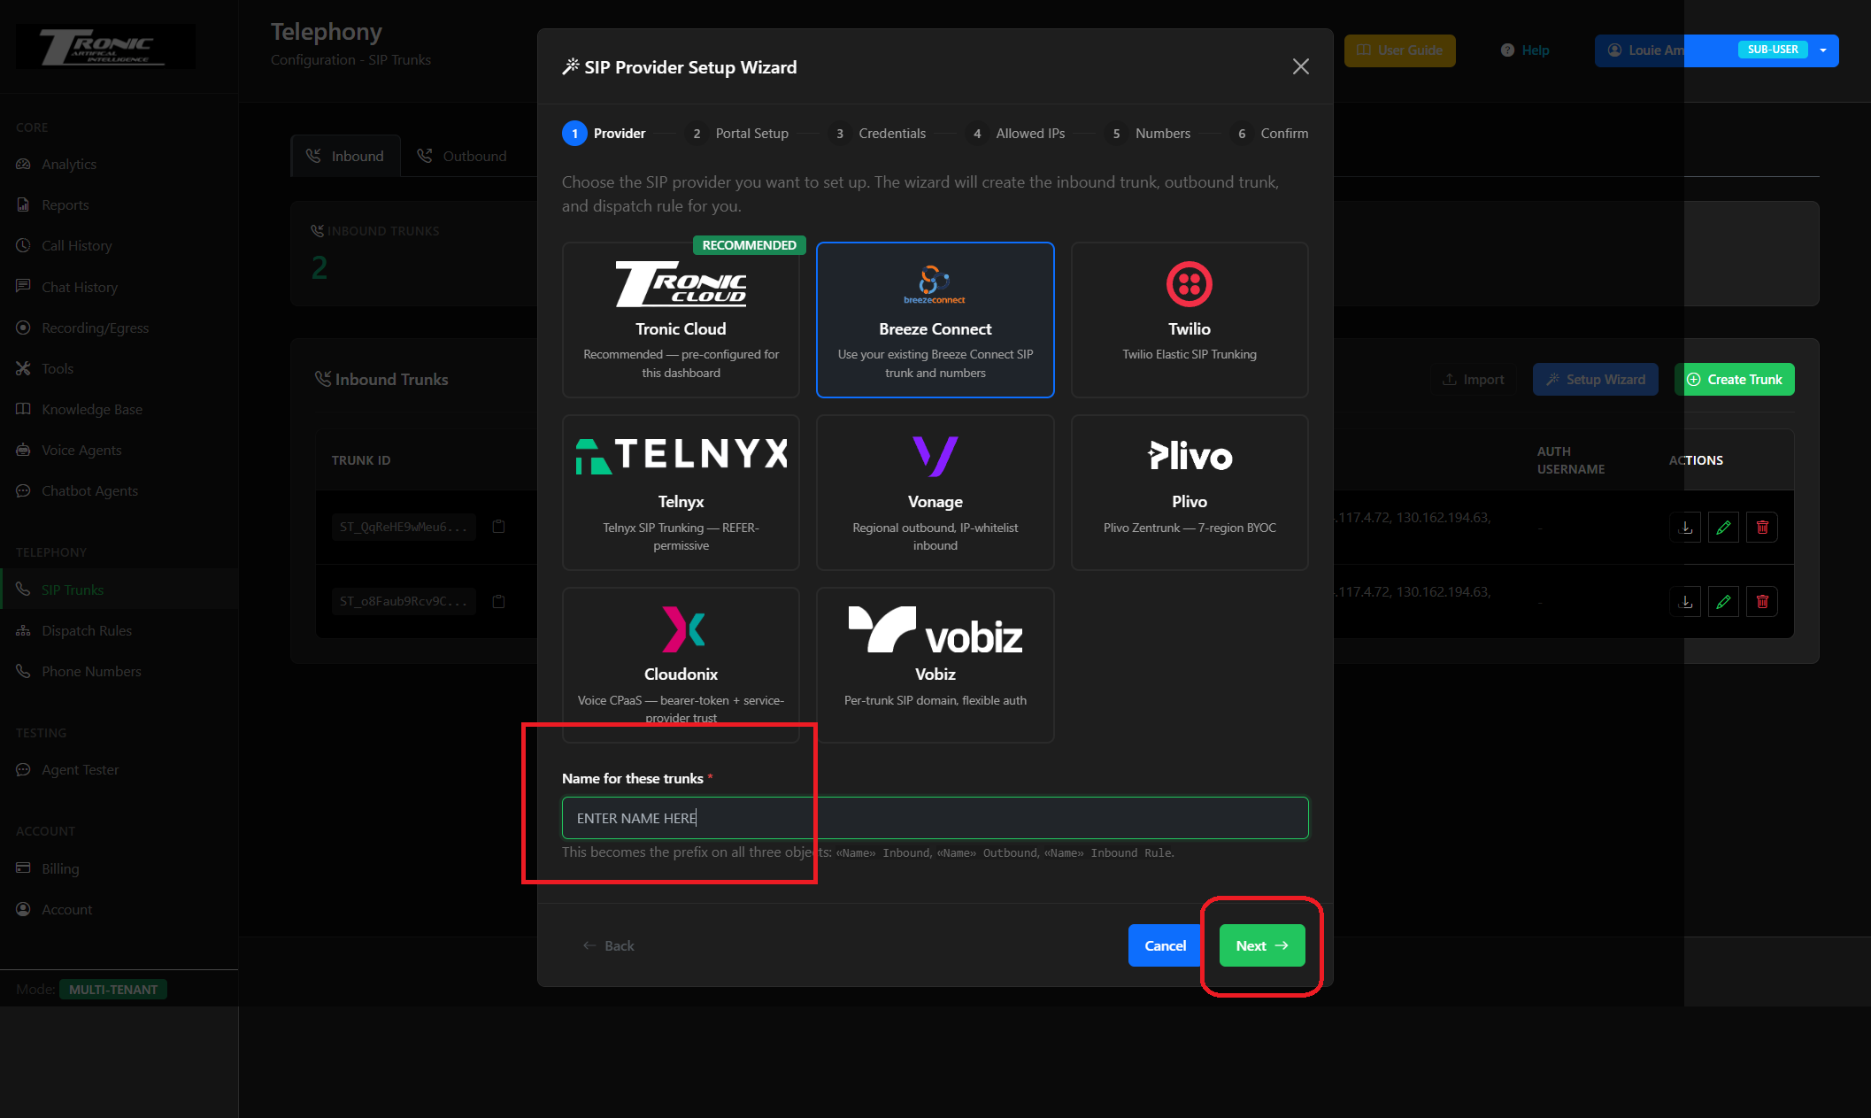Cancel the setup wizard
Viewport: 1871px width, 1118px height.
coord(1165,945)
